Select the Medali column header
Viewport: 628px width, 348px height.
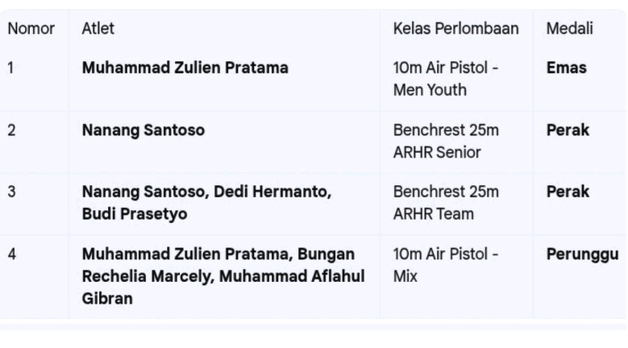click(x=570, y=29)
